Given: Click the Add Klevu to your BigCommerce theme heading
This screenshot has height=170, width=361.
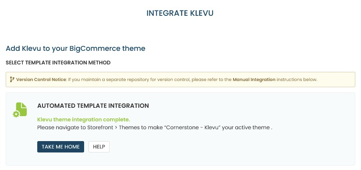Looking at the screenshot, I should pyautogui.click(x=75, y=49).
